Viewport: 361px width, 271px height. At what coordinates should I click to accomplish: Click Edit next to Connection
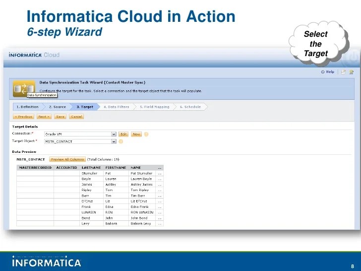[x=123, y=134]
